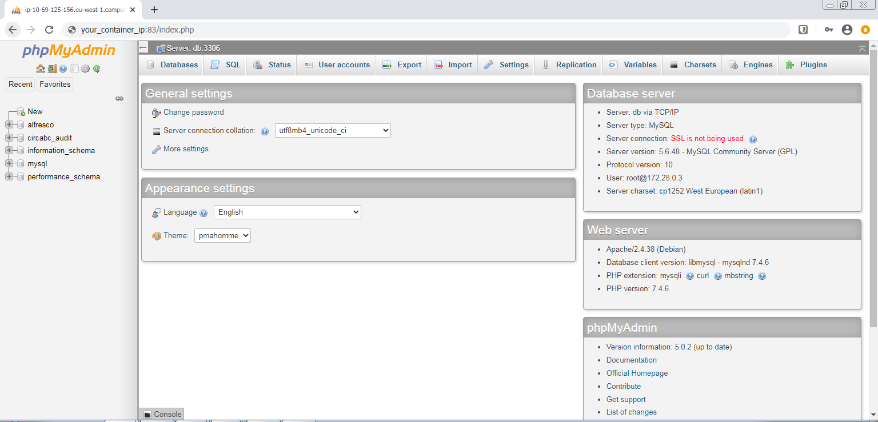Open the List of changes link
This screenshot has height=422, width=878.
pyautogui.click(x=632, y=412)
